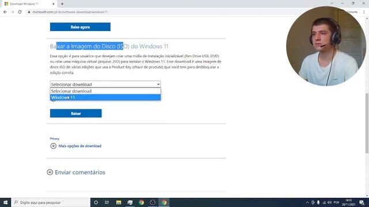Close the Download Windows 11 tab
The width and height of the screenshot is (369, 207).
point(54,4)
